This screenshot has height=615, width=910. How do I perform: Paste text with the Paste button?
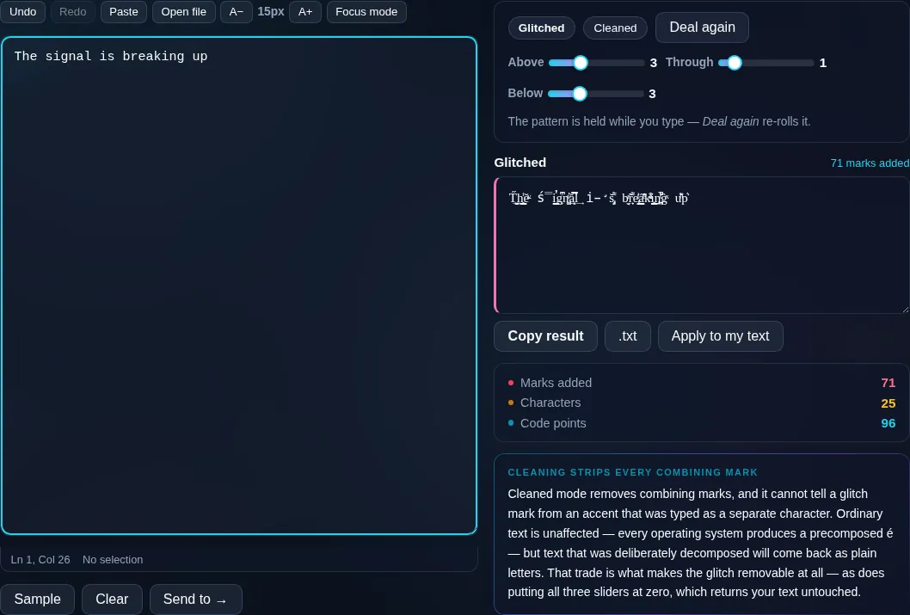tap(124, 11)
